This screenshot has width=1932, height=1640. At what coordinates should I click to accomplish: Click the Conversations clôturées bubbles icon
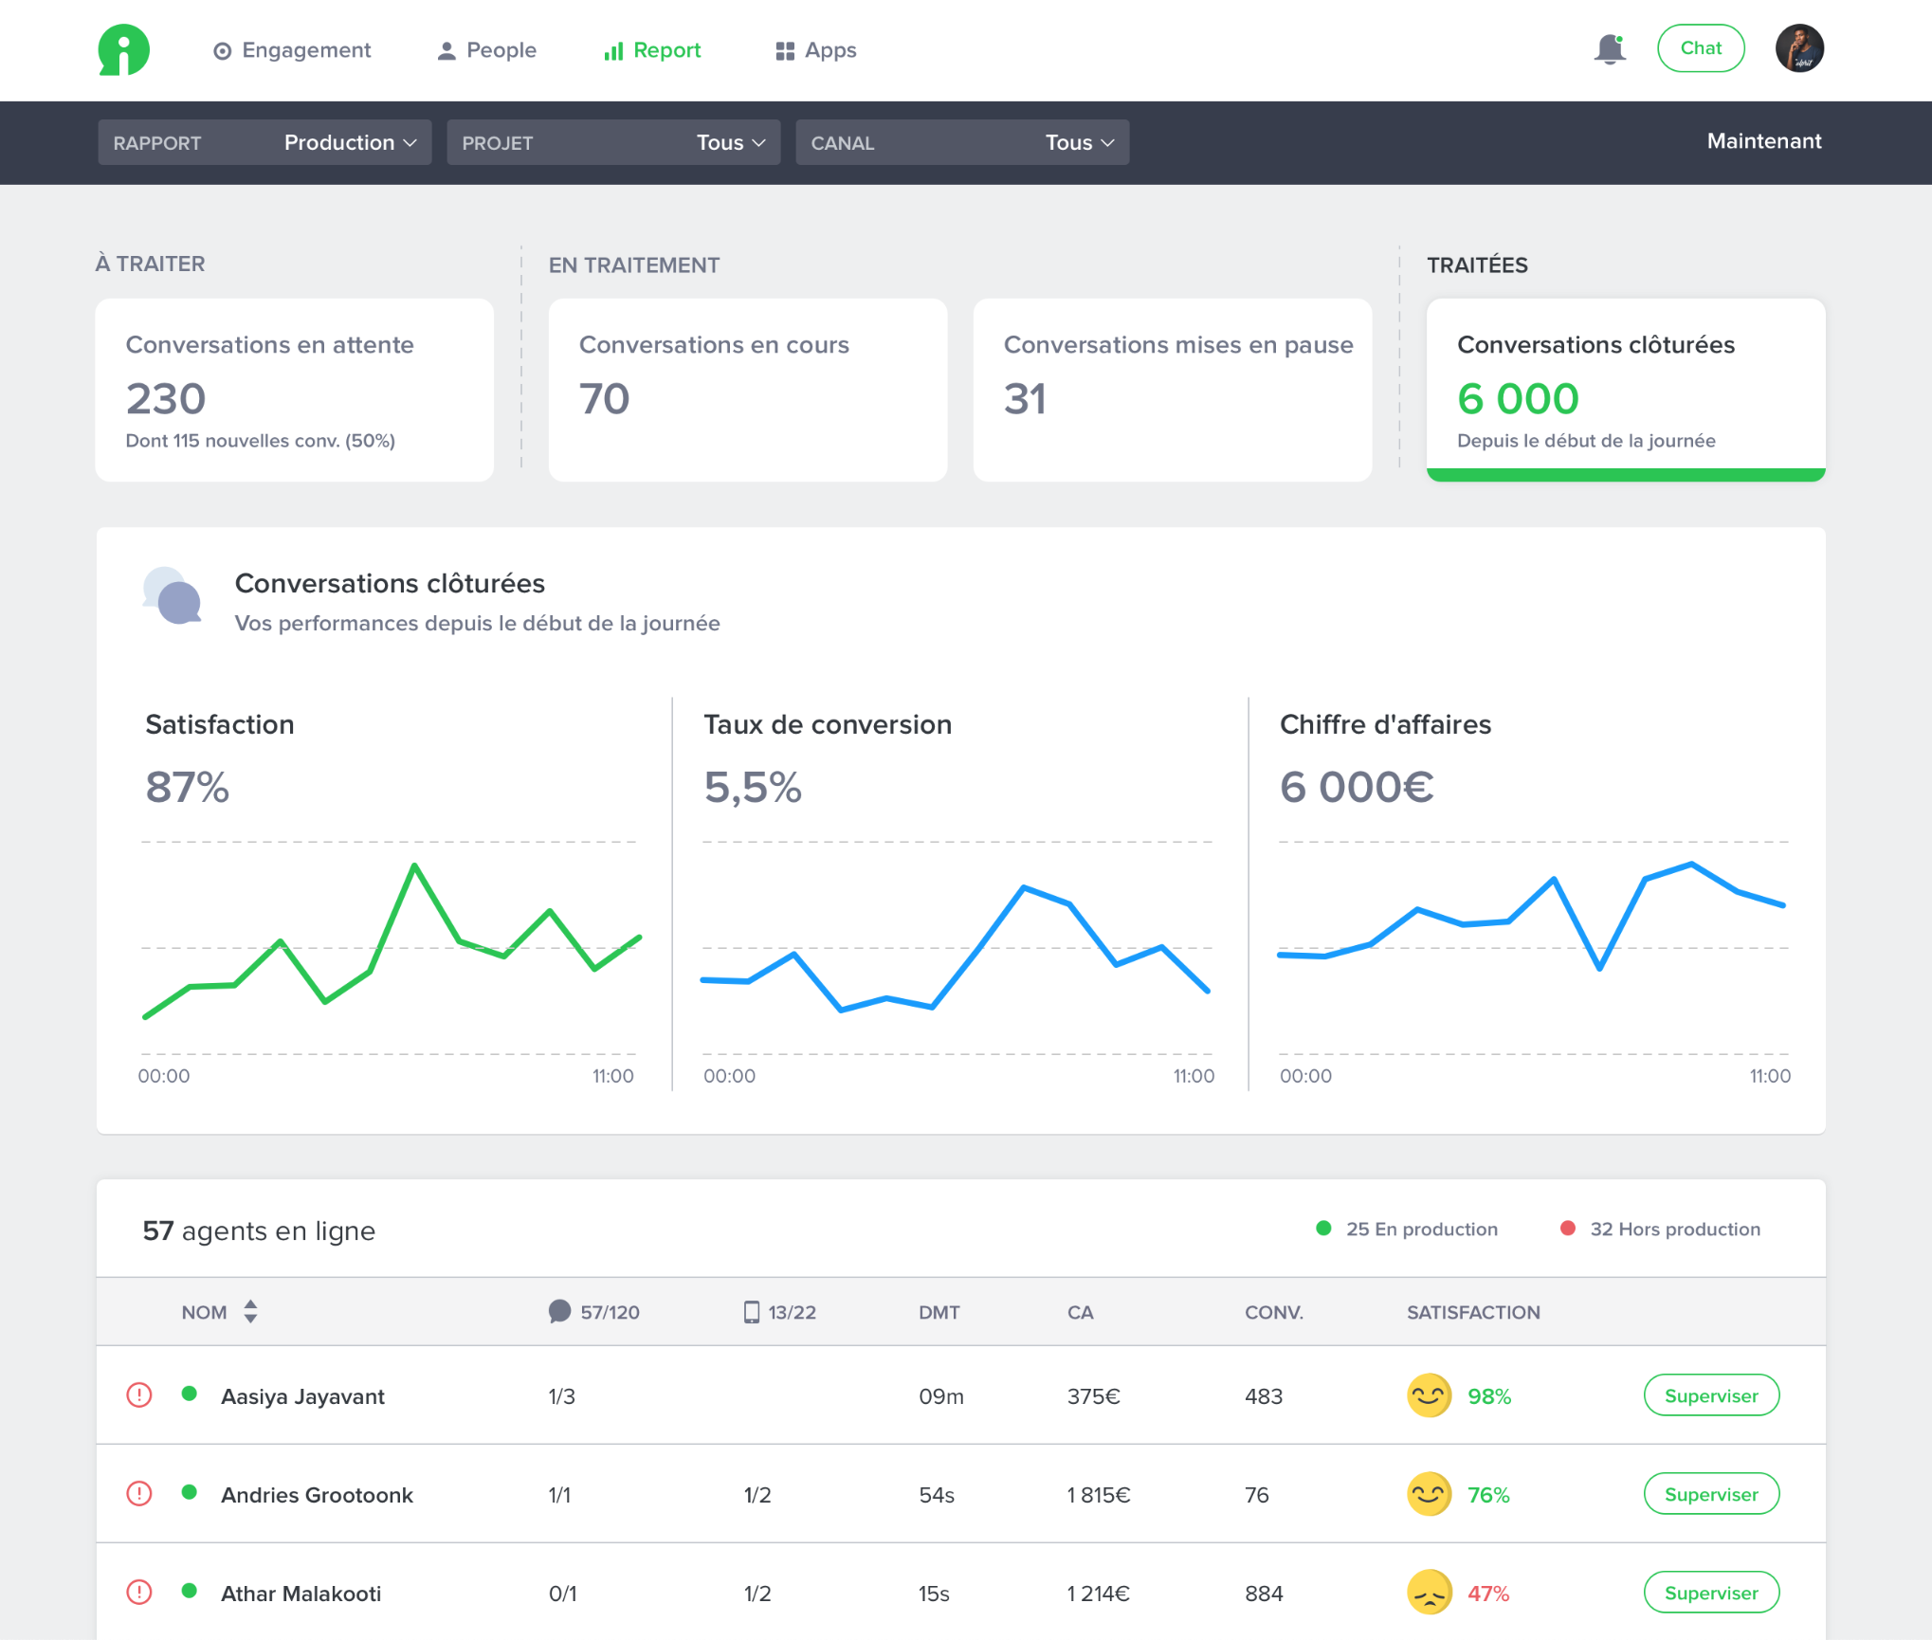coord(173,597)
